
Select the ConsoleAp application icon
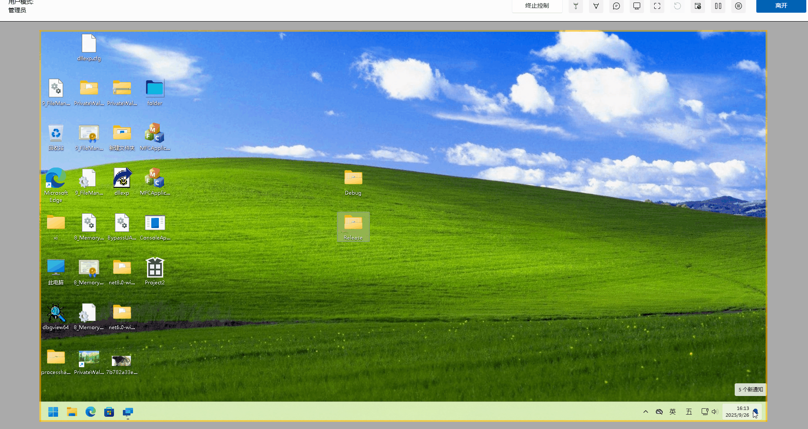tap(155, 227)
